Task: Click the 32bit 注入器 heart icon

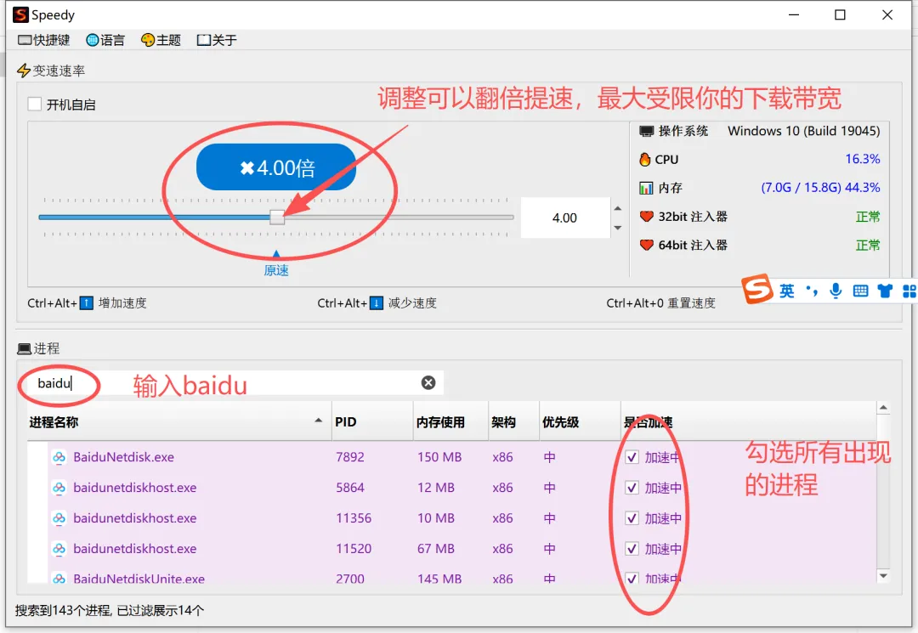Action: coord(646,217)
